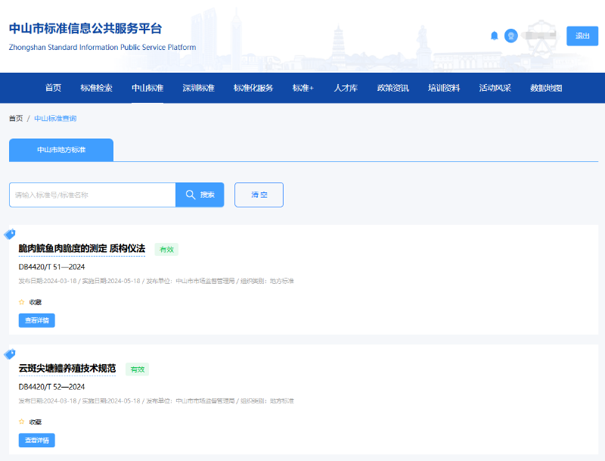605x461 pixels.
Task: Click the user avatar icon
Action: pyautogui.click(x=511, y=36)
